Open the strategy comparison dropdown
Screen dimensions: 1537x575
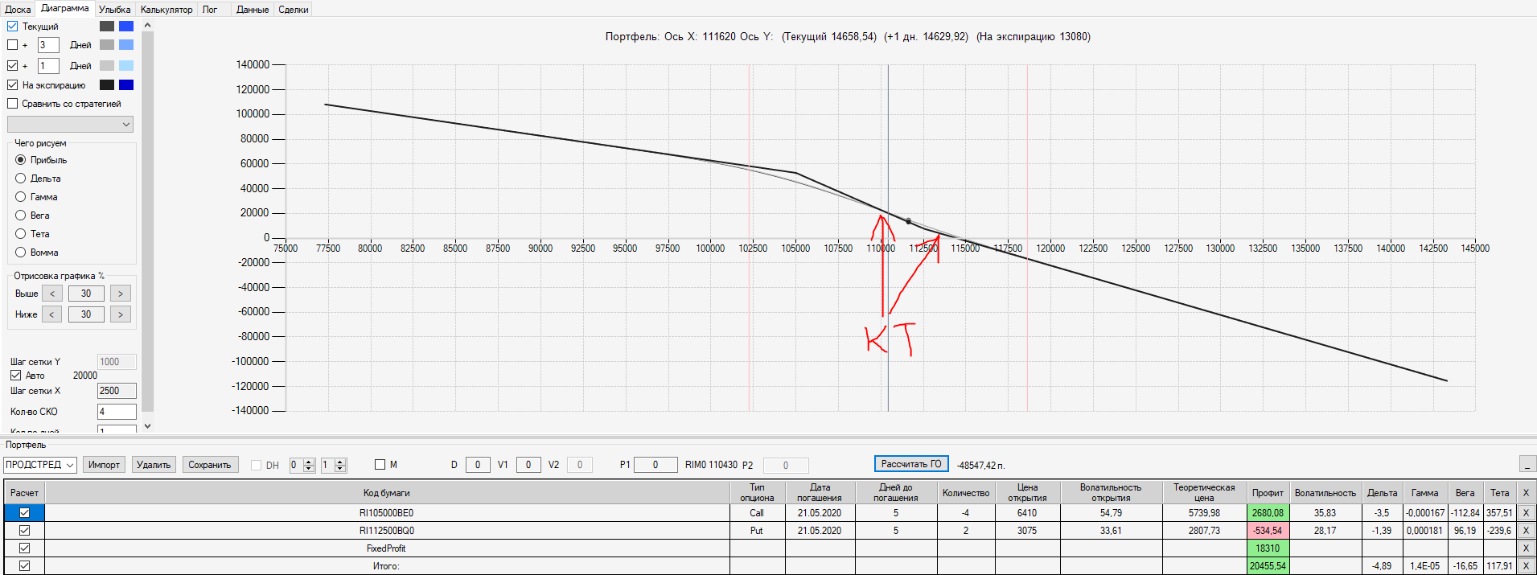[x=70, y=125]
